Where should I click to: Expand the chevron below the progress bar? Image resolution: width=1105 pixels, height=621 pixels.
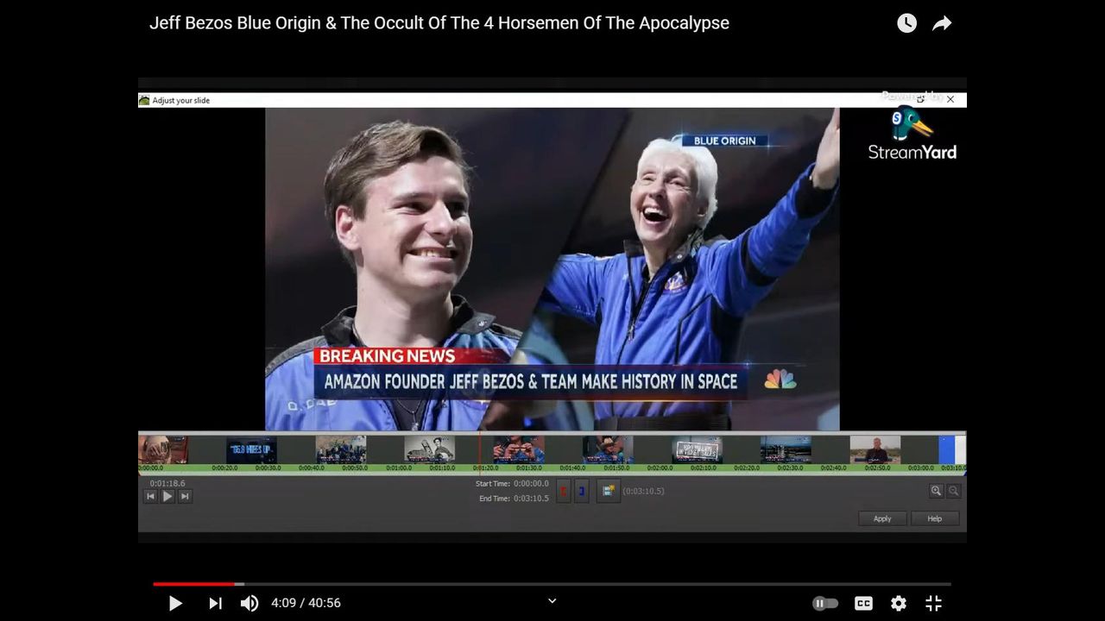(552, 601)
